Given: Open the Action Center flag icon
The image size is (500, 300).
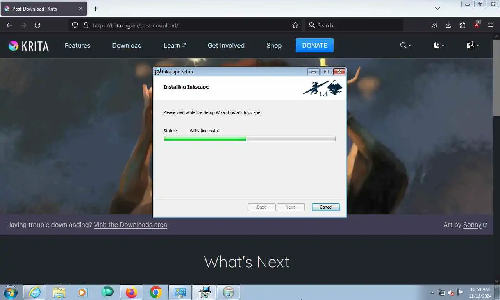Looking at the screenshot, I should [461, 293].
